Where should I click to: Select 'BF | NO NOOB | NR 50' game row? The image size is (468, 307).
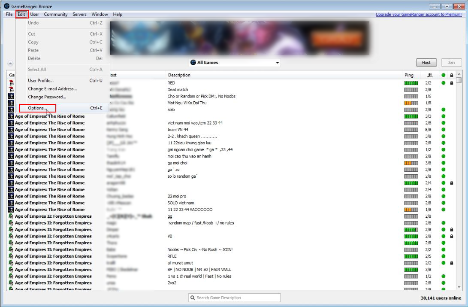pos(231,270)
